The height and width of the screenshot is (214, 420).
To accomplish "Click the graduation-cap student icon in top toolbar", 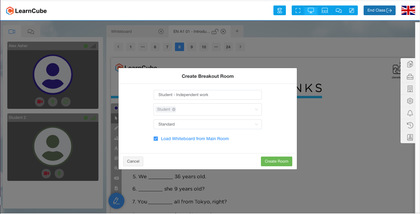I will (279, 10).
